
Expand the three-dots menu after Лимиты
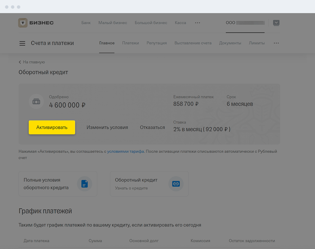pyautogui.click(x=276, y=43)
